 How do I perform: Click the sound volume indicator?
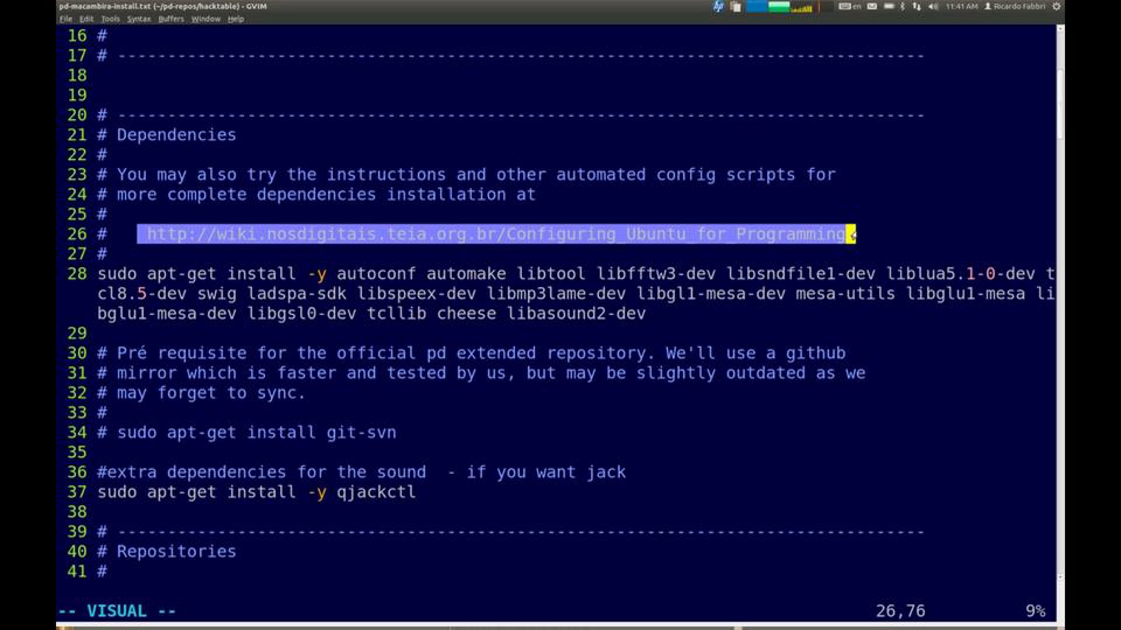pyautogui.click(x=933, y=7)
